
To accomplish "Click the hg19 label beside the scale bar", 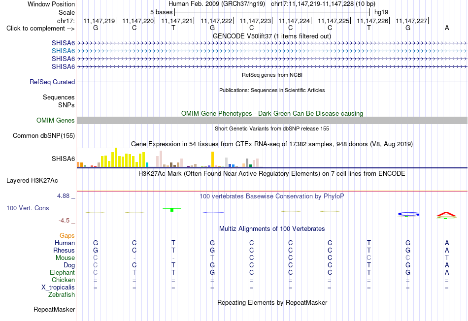I will pyautogui.click(x=381, y=12).
